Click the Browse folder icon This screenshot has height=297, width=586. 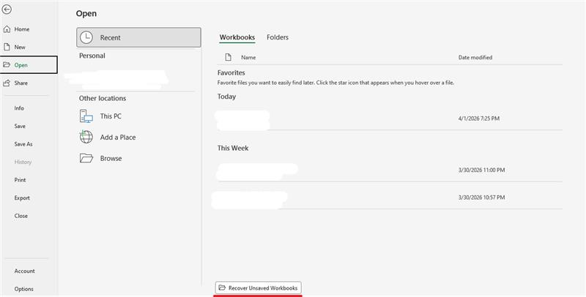[86, 158]
